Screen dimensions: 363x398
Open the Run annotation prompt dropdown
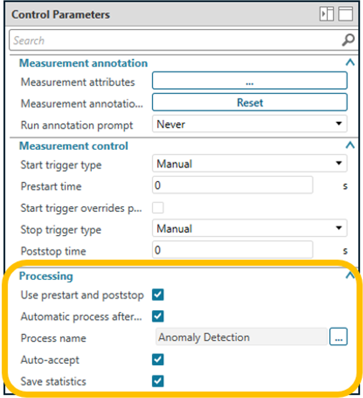250,124
